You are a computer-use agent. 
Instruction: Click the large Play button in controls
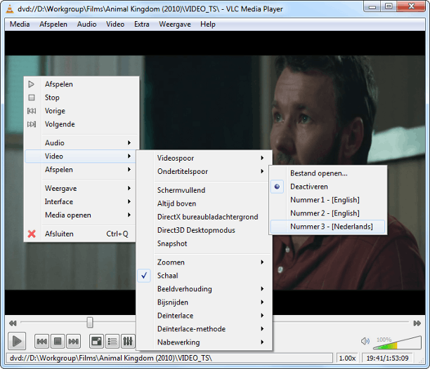click(17, 341)
